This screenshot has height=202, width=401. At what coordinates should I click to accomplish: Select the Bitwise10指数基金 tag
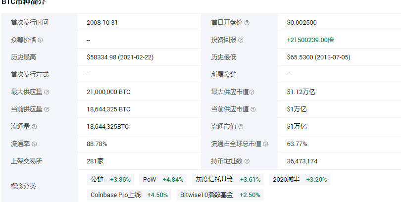(220, 195)
